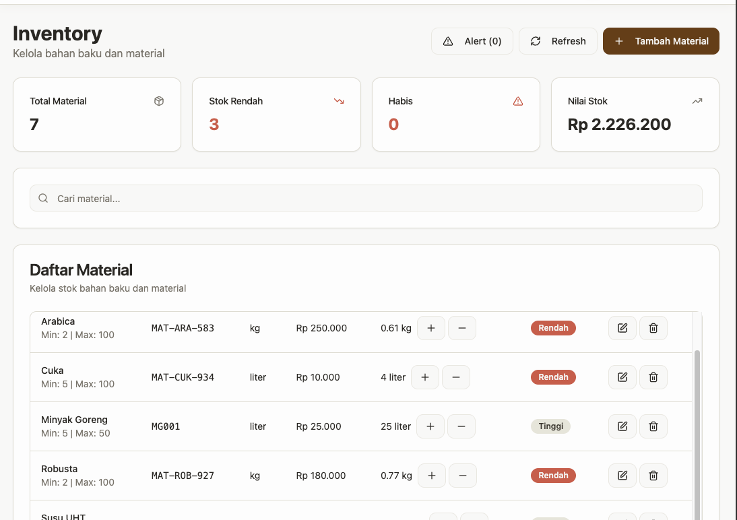The width and height of the screenshot is (737, 520).
Task: Delete the Cuka material
Action: coord(653,377)
